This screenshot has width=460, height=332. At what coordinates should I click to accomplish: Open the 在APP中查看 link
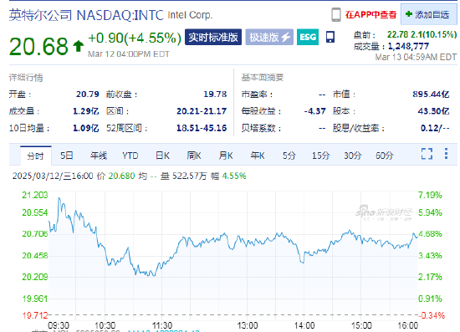[371, 15]
